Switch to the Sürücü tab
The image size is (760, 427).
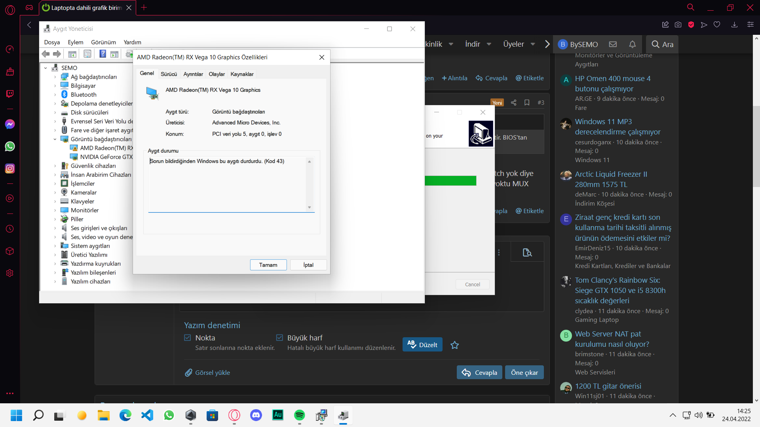(169, 74)
